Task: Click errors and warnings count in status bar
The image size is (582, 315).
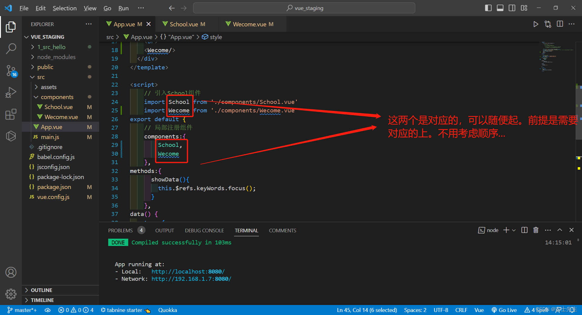Action: pos(76,310)
